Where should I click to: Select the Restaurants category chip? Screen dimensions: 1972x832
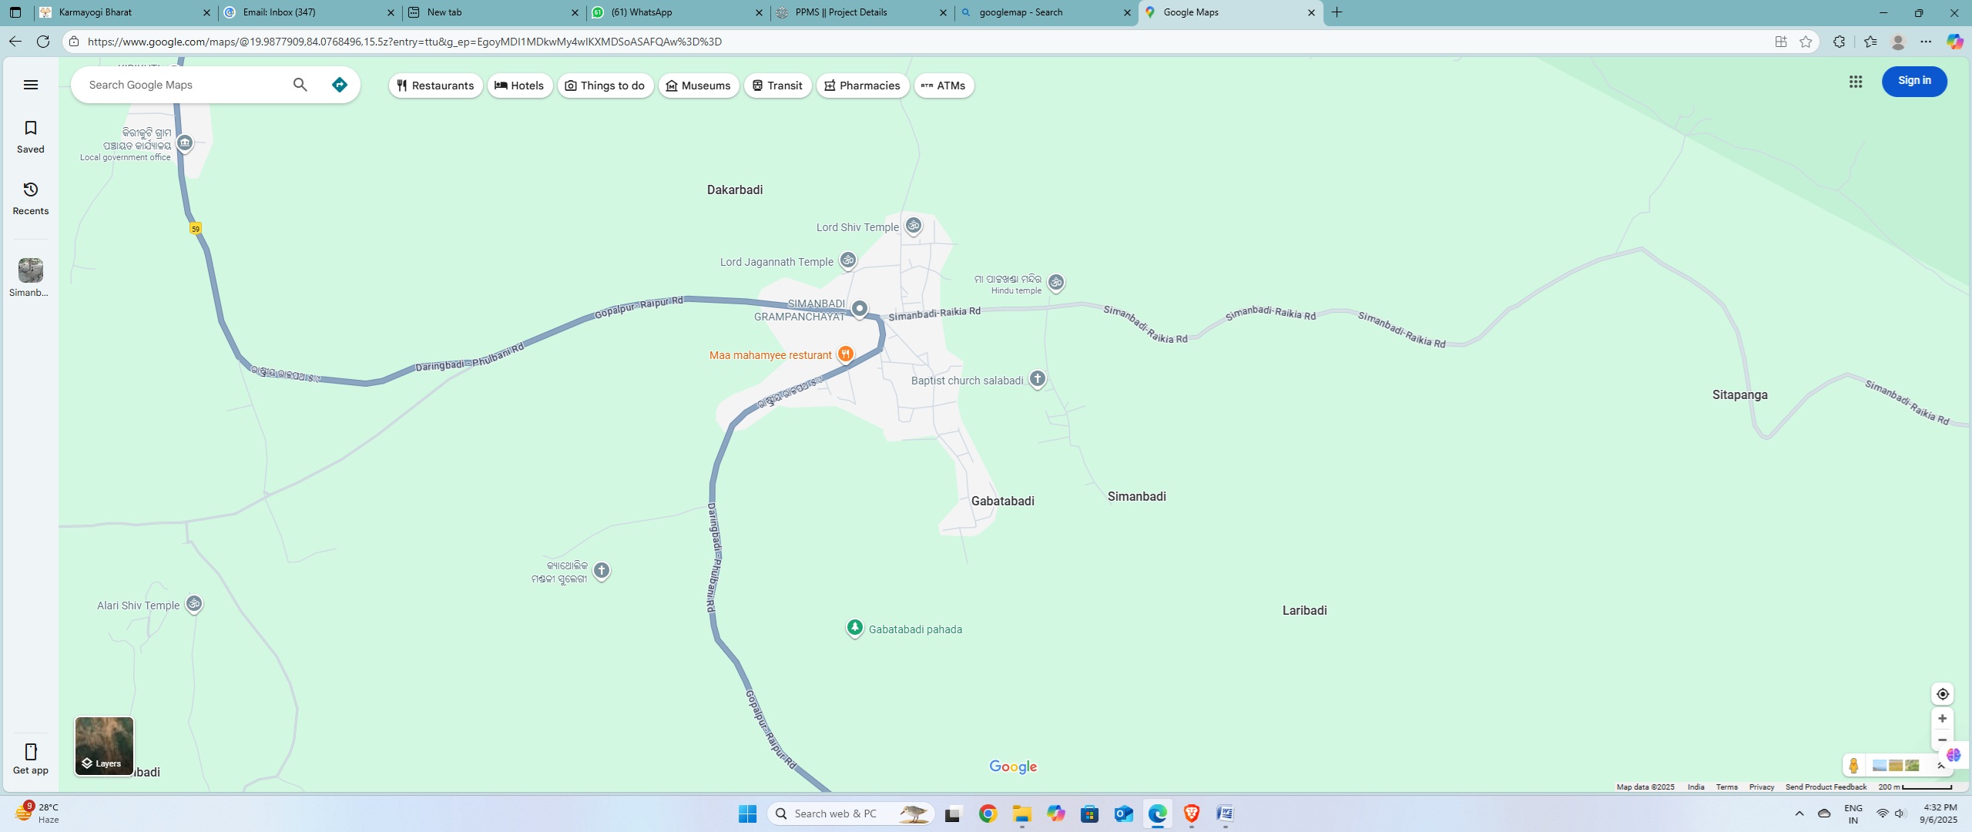435,86
